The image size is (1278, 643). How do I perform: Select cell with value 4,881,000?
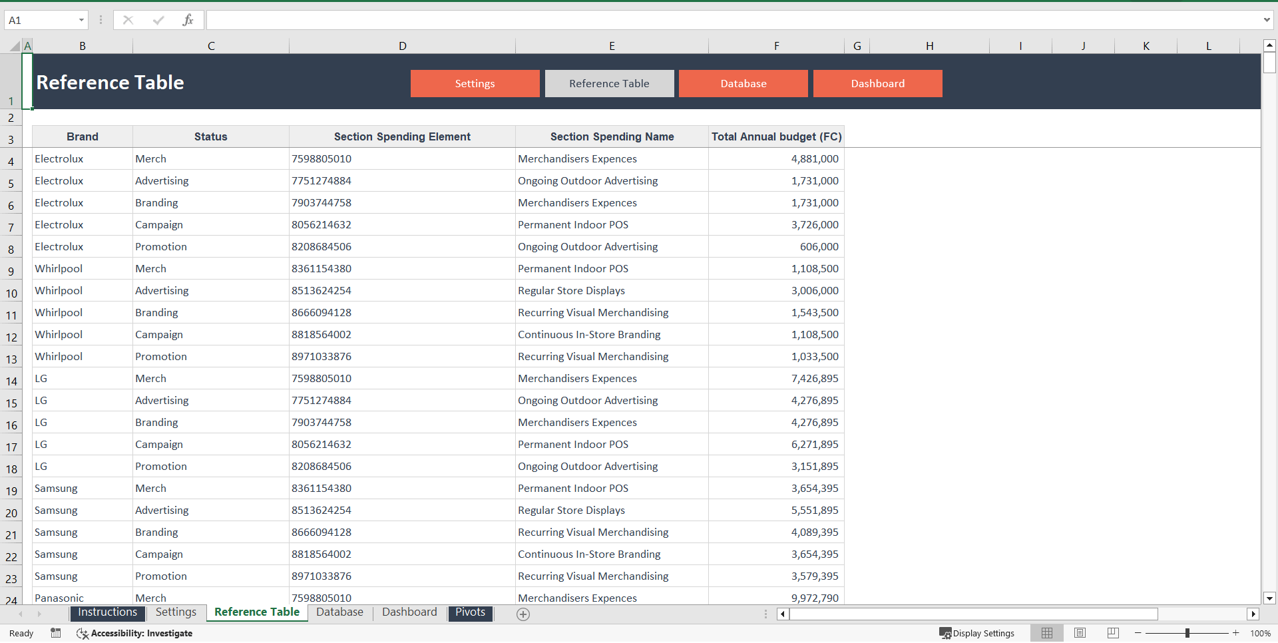pyautogui.click(x=776, y=158)
